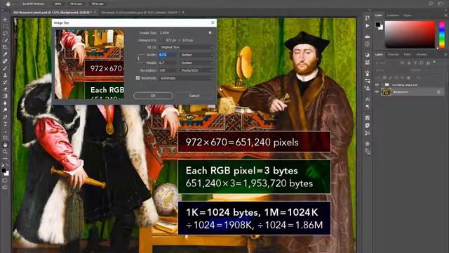Open Image Size dialog gear settings

210,33
